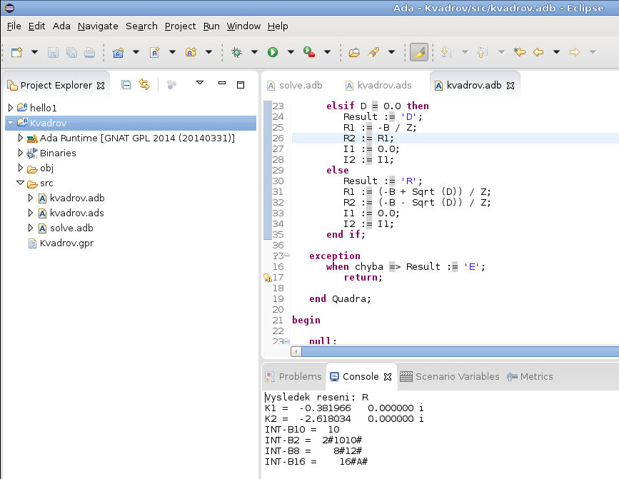Viewport: 619px width, 479px height.
Task: Switch to the solve.adb editor tab
Action: click(294, 86)
